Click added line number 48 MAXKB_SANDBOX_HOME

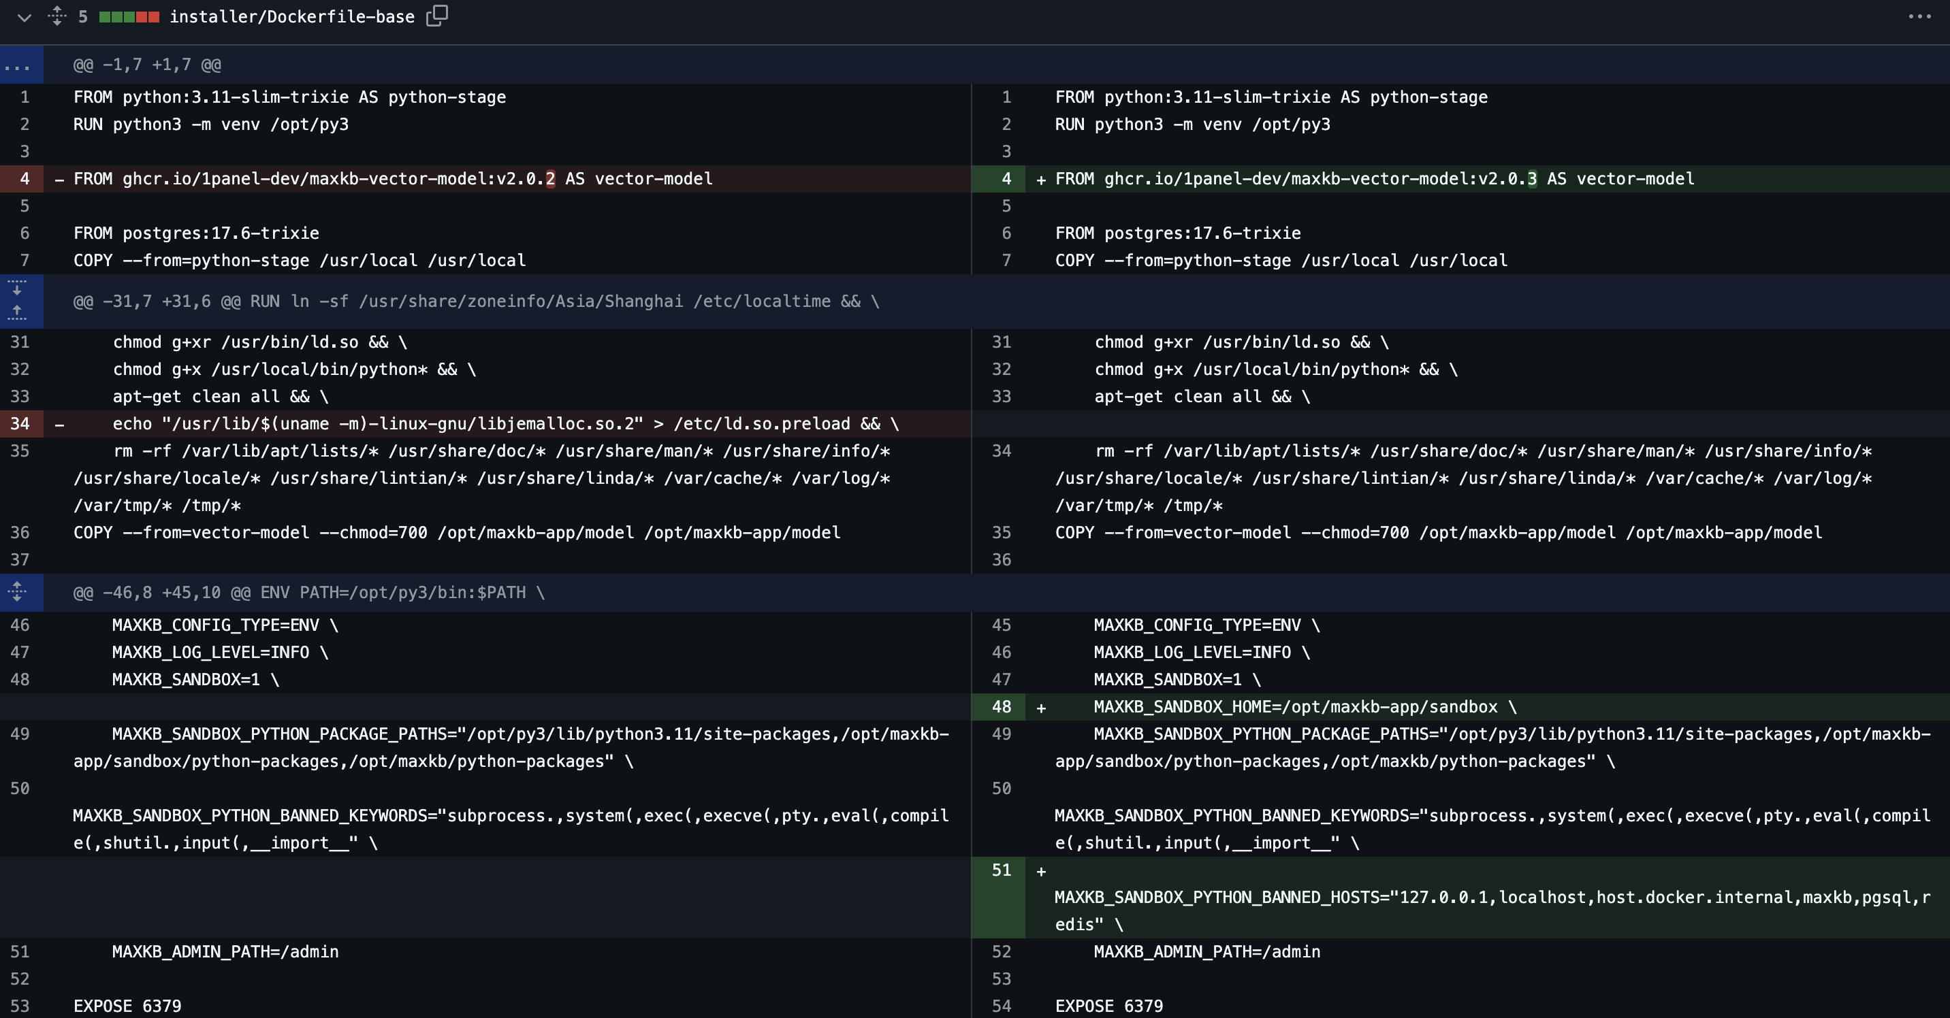(1001, 706)
